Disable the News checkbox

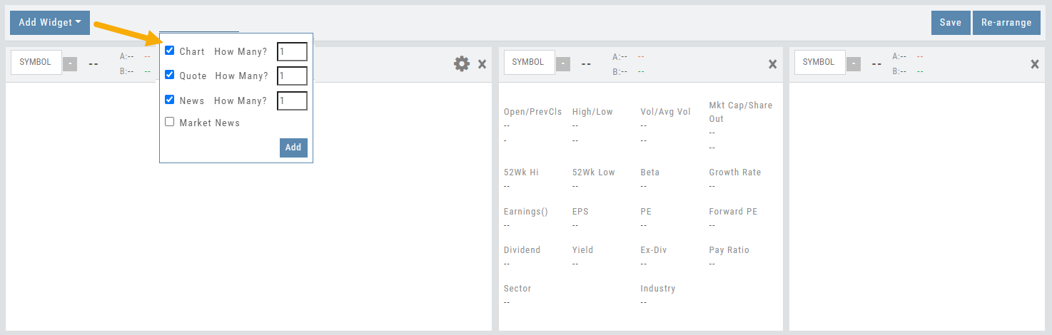[170, 100]
